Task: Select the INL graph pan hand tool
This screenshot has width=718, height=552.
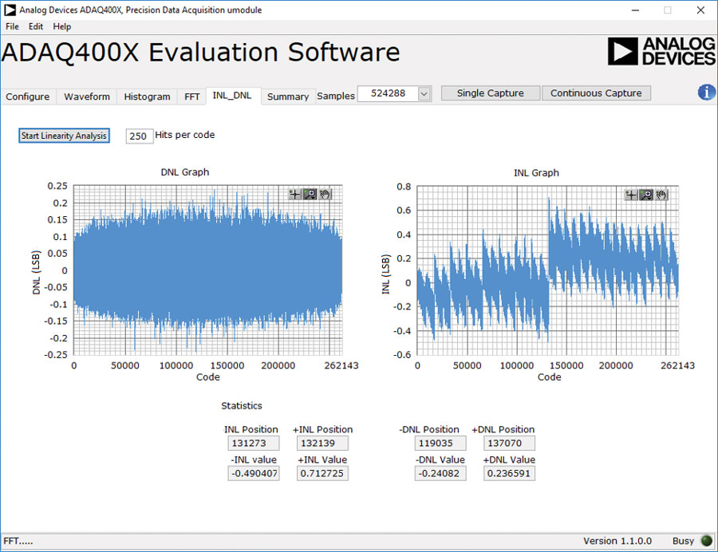Action: 662,195
